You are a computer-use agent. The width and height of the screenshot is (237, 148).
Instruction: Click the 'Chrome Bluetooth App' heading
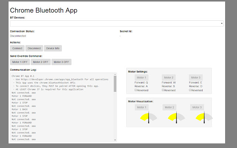click(44, 10)
